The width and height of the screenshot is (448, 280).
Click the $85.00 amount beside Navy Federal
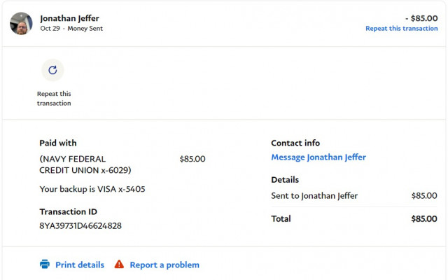click(192, 159)
